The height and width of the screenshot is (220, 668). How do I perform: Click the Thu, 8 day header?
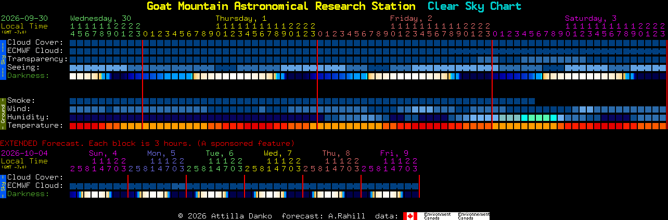[336, 153]
